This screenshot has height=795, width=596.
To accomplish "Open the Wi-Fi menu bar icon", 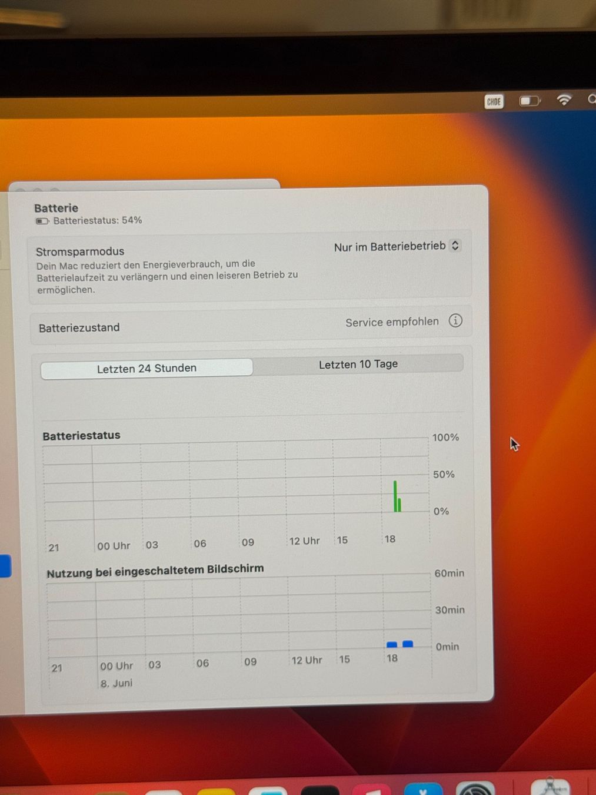I will (x=564, y=100).
